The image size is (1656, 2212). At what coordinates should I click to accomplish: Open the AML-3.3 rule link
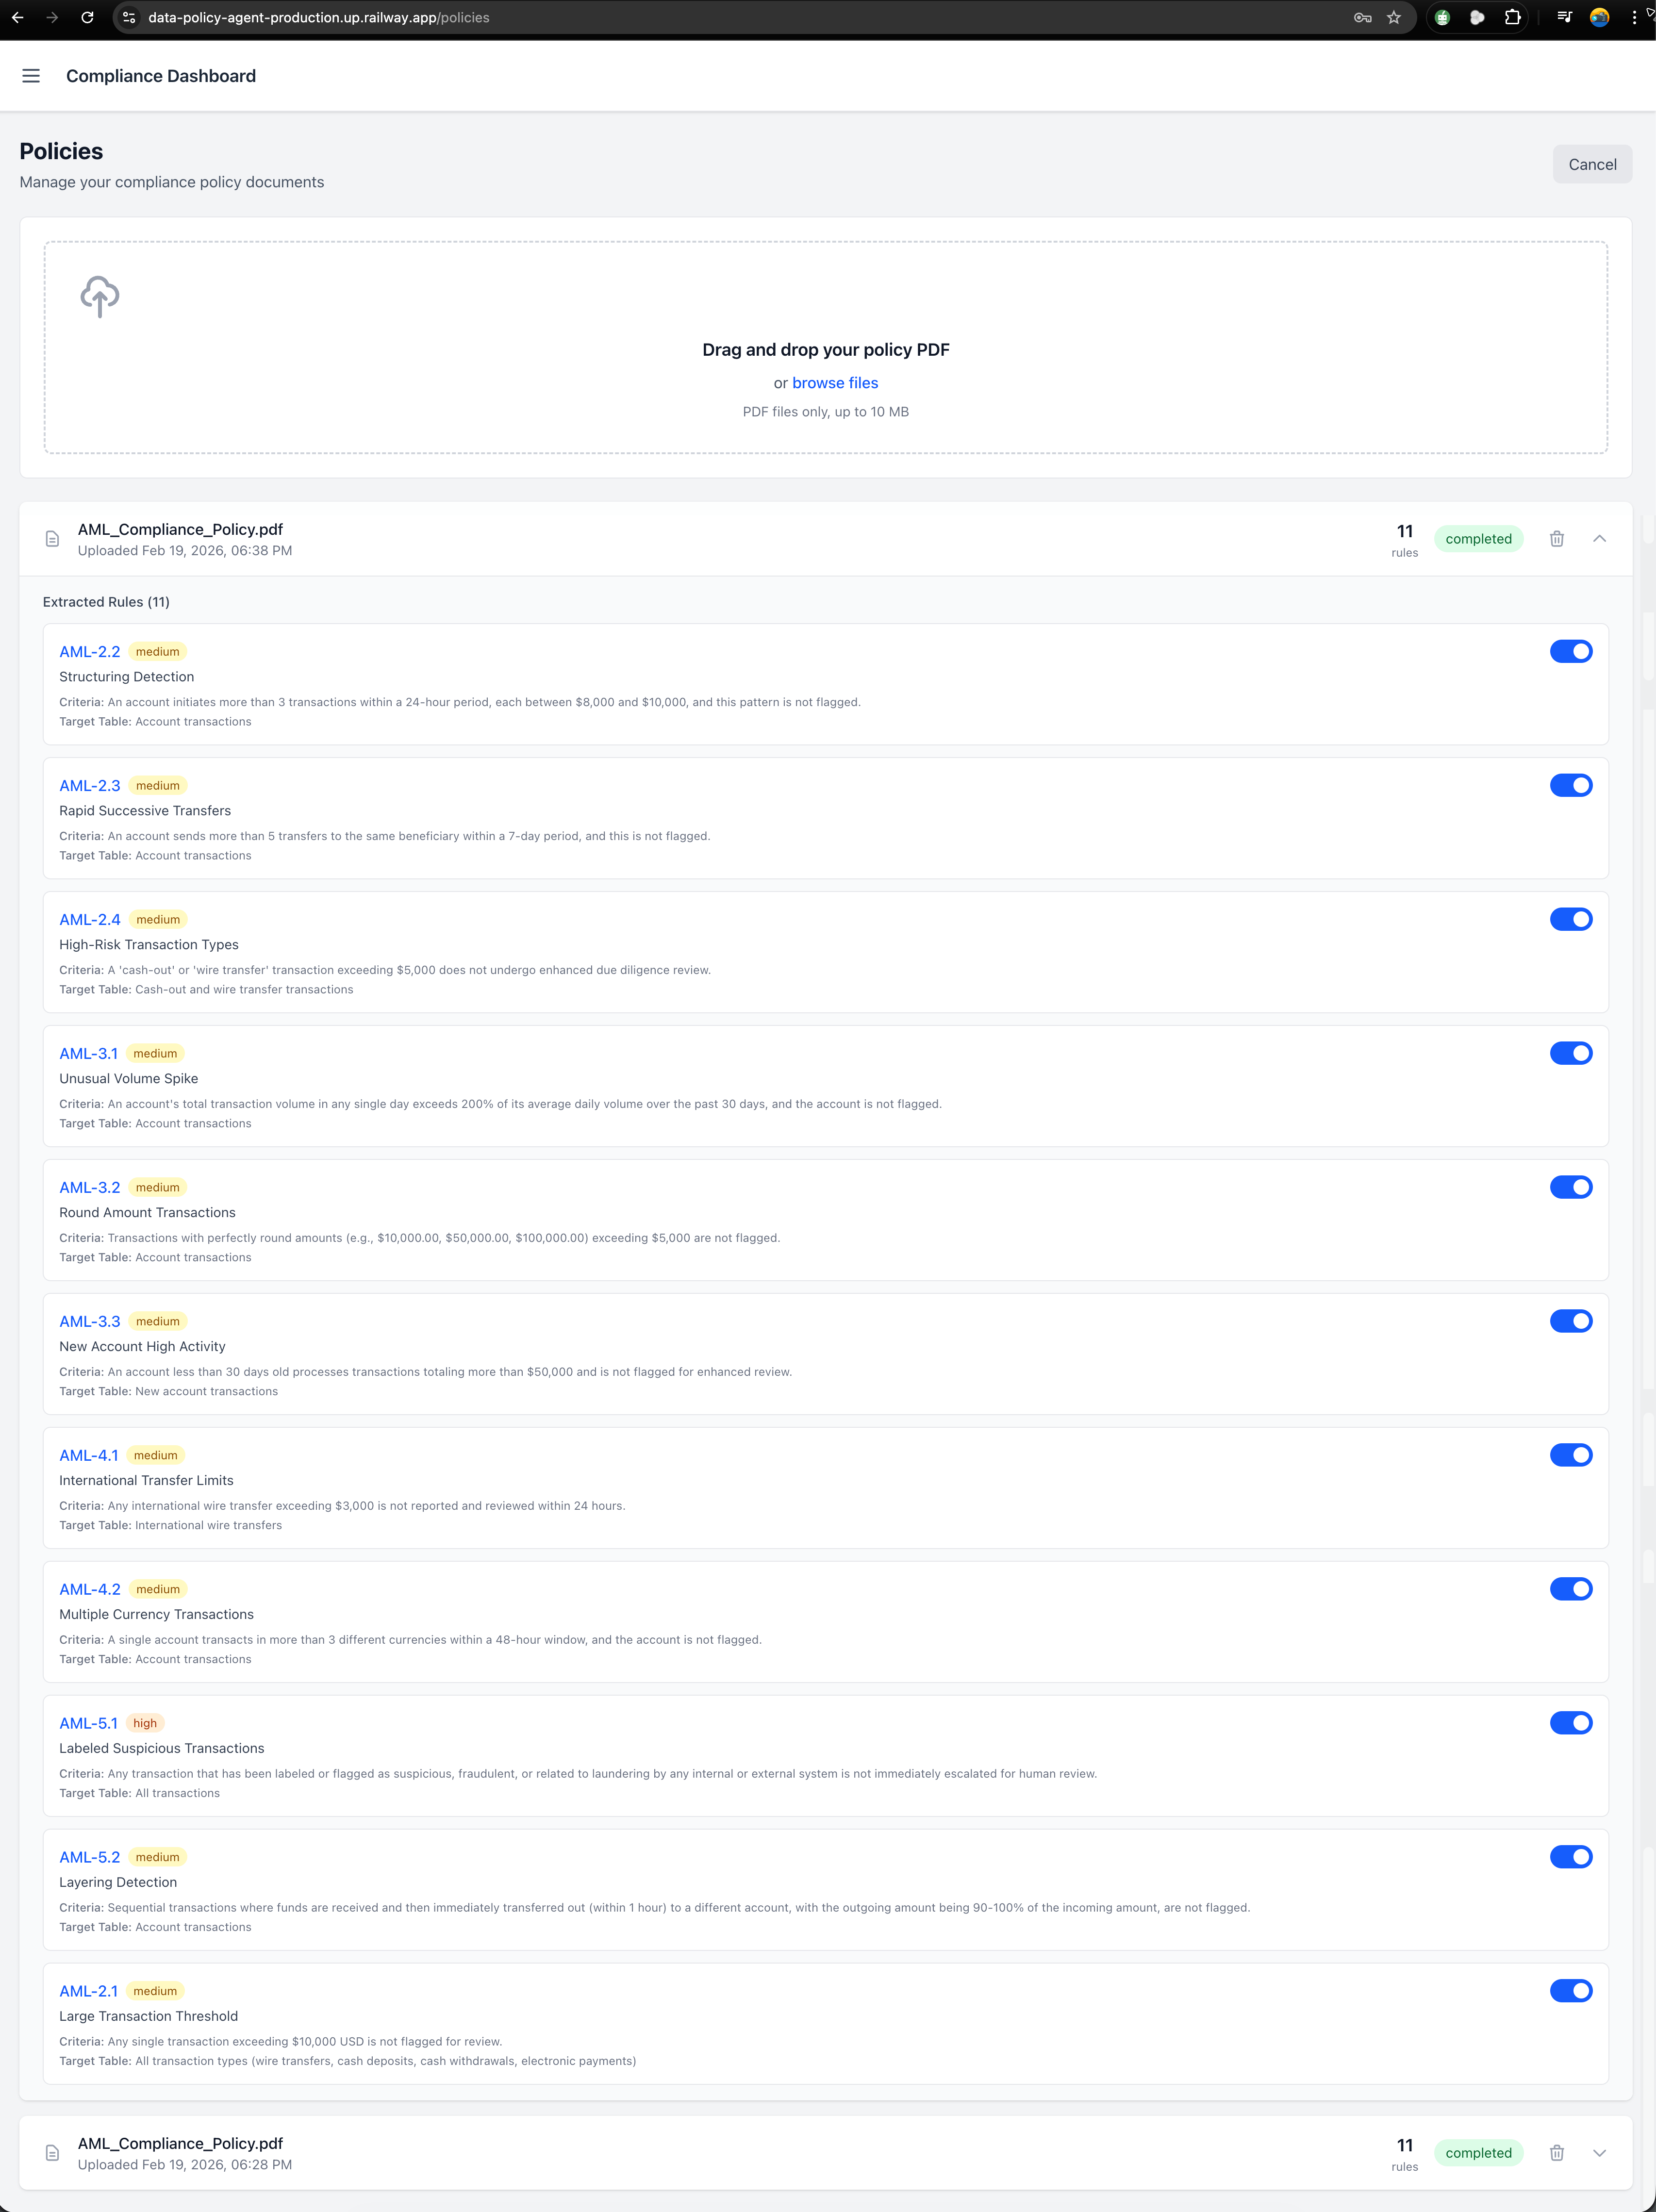[90, 1322]
